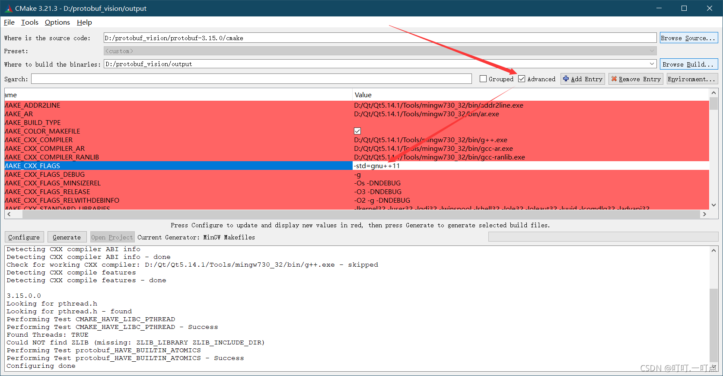723x376 pixels.
Task: Click the cache table up scroll arrow
Action: pos(713,93)
